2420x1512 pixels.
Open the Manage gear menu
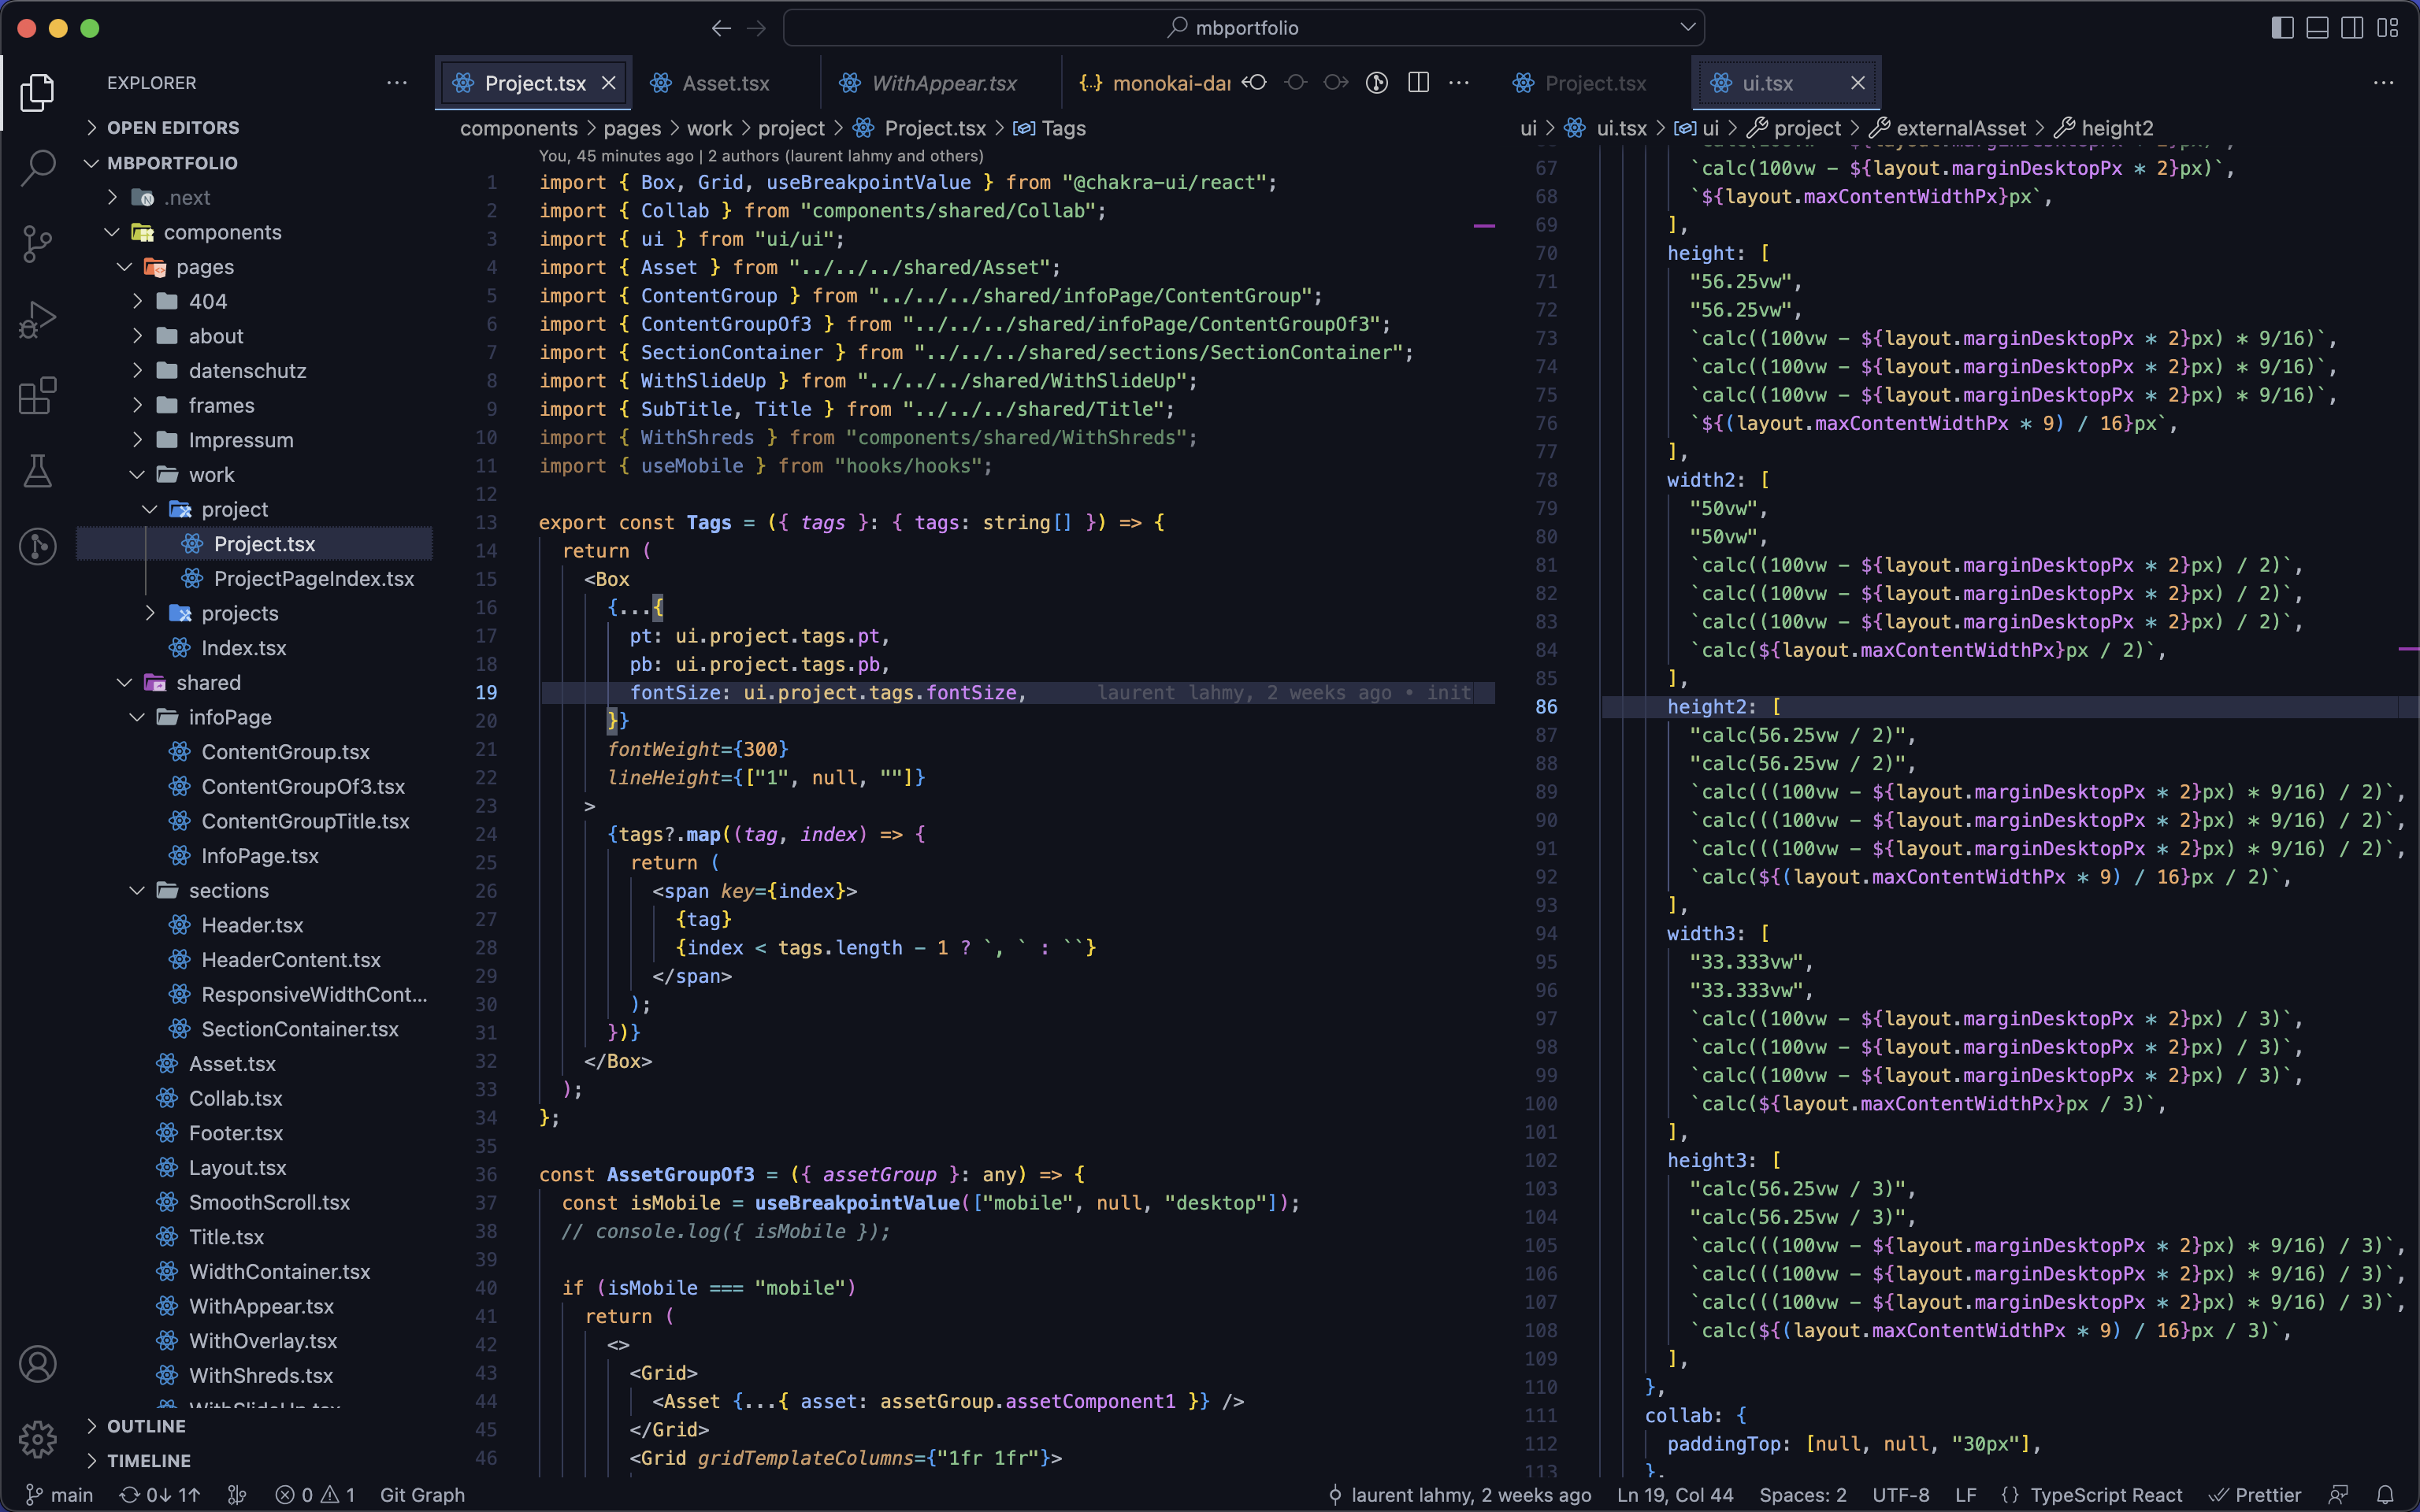click(x=37, y=1439)
